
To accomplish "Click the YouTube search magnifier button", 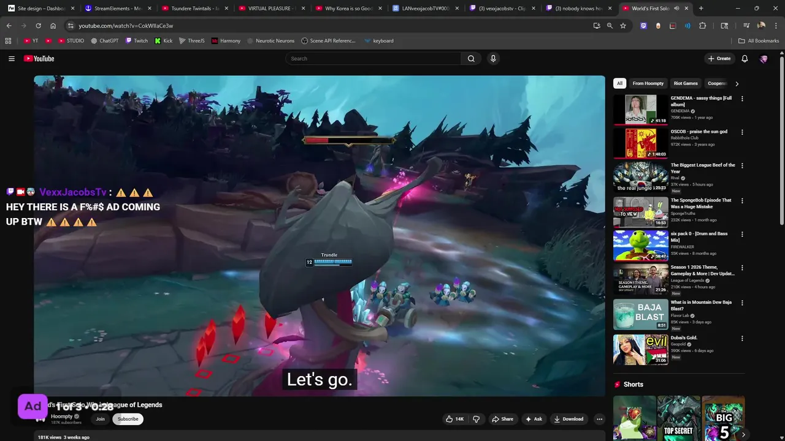I will pyautogui.click(x=471, y=59).
